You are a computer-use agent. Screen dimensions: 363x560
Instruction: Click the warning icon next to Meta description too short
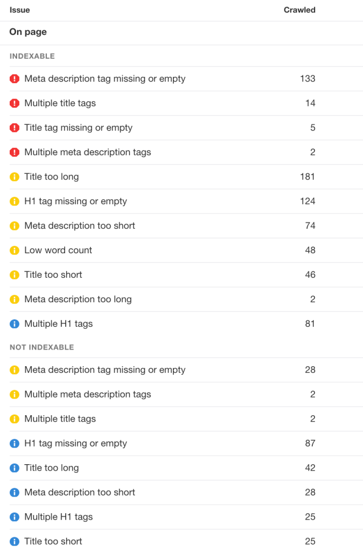point(14,225)
